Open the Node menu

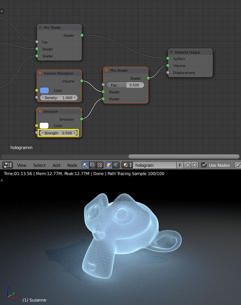[x=72, y=165]
